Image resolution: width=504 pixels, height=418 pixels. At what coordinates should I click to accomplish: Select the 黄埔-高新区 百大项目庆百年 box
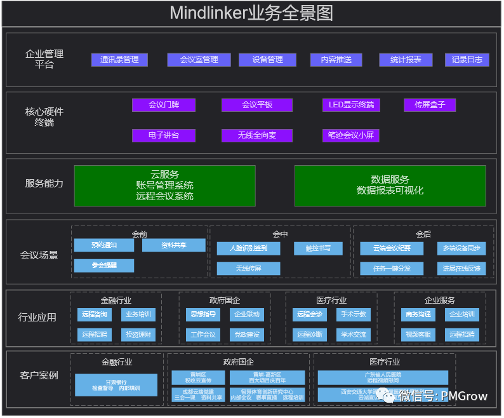267,378
